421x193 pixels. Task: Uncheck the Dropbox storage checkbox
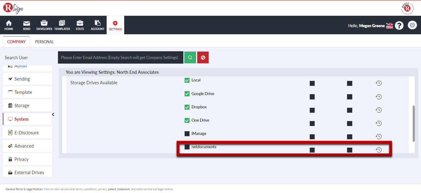tap(187, 107)
